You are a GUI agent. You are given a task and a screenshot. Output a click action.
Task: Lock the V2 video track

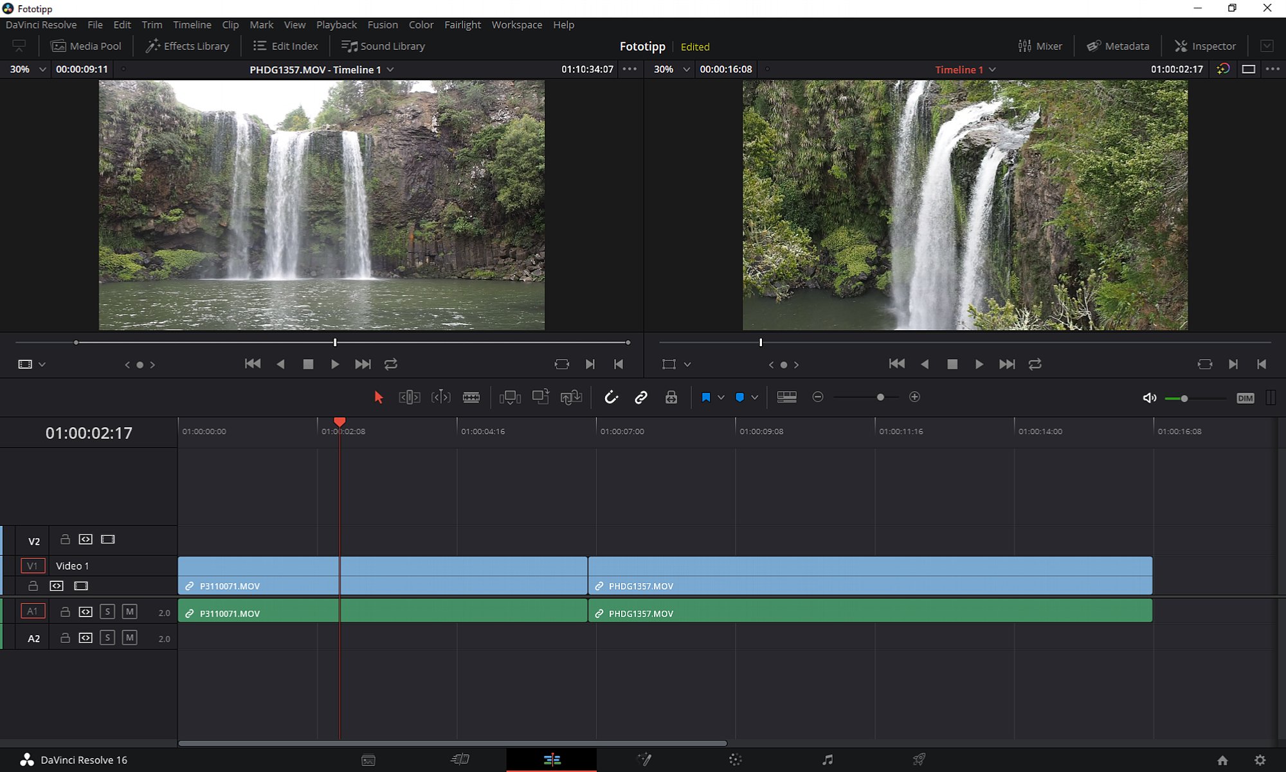tap(65, 540)
